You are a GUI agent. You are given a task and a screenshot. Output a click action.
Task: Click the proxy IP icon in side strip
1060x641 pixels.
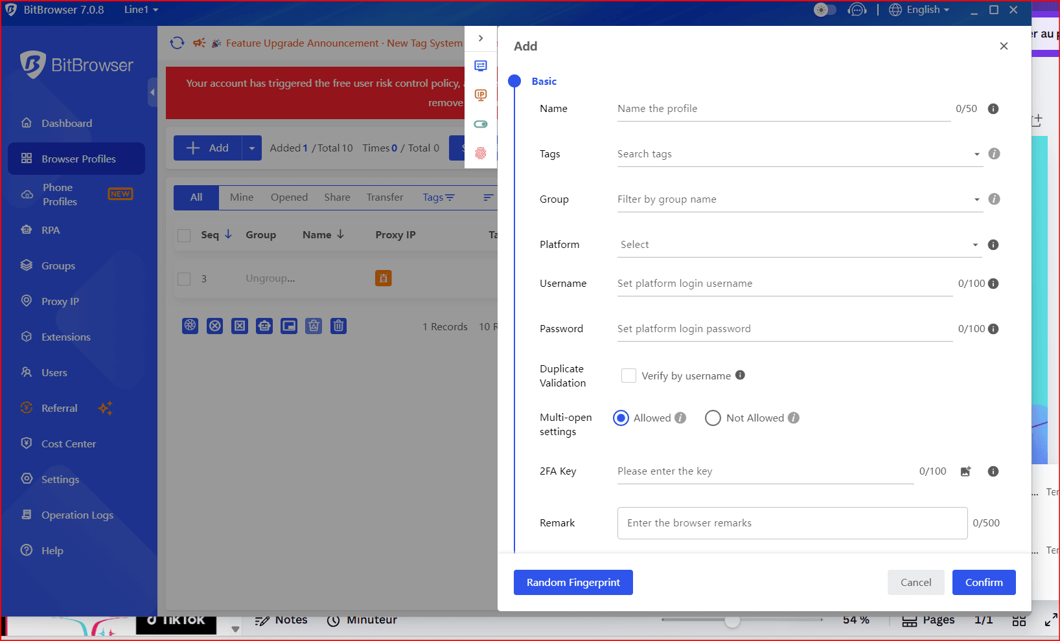(x=481, y=95)
